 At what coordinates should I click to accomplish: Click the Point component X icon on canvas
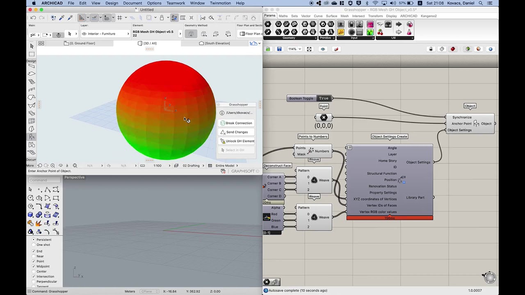coord(324,118)
